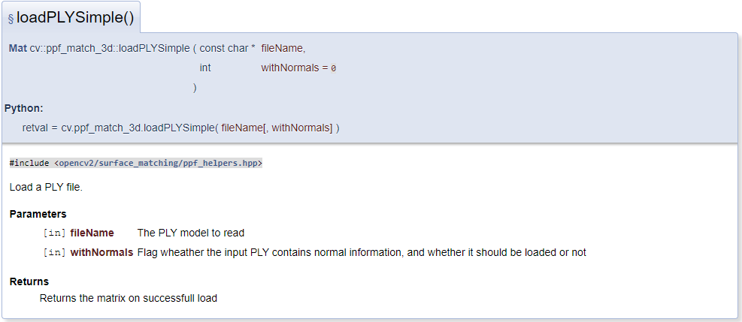Click the Returns section heading
The width and height of the screenshot is (742, 322).
pos(29,282)
